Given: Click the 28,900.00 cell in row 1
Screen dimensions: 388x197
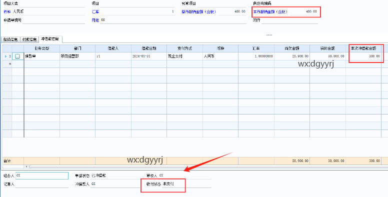Looking at the screenshot, I should (x=292, y=56).
